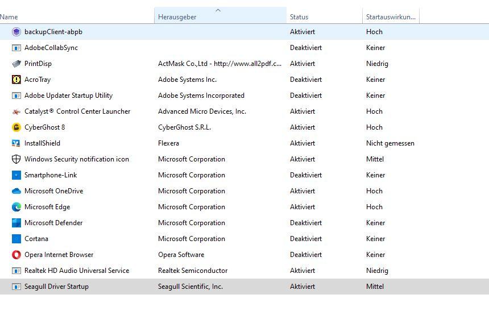Viewport: 489px width, 315px height.
Task: Click Deaktiviert status of Opera Internet Browser
Action: 306,255
